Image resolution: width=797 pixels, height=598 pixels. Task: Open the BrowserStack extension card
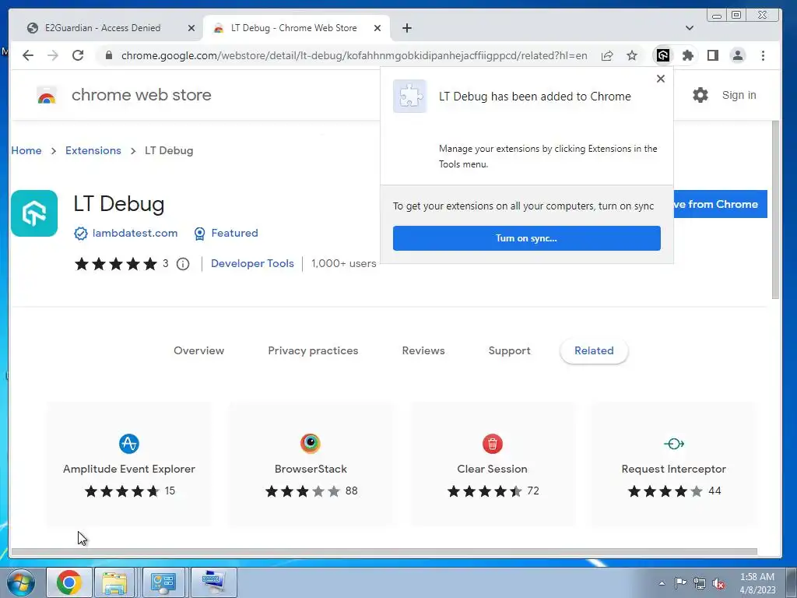pyautogui.click(x=311, y=464)
